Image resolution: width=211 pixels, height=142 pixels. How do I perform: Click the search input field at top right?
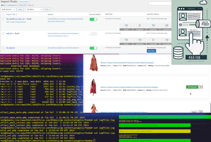tap(160, 3)
